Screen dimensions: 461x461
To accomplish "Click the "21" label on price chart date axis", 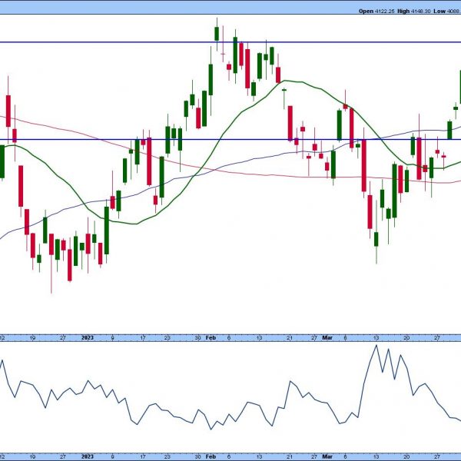I will (290, 338).
